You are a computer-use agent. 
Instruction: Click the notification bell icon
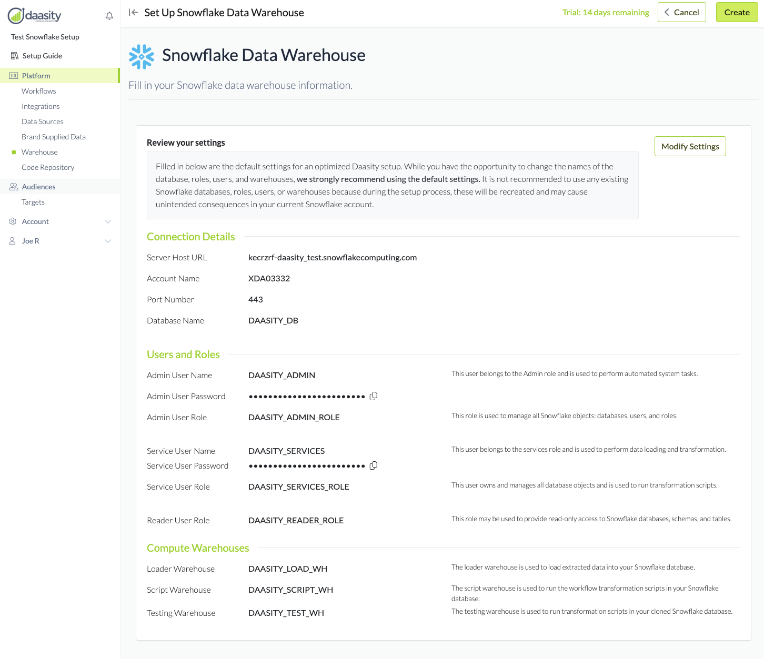coord(109,16)
